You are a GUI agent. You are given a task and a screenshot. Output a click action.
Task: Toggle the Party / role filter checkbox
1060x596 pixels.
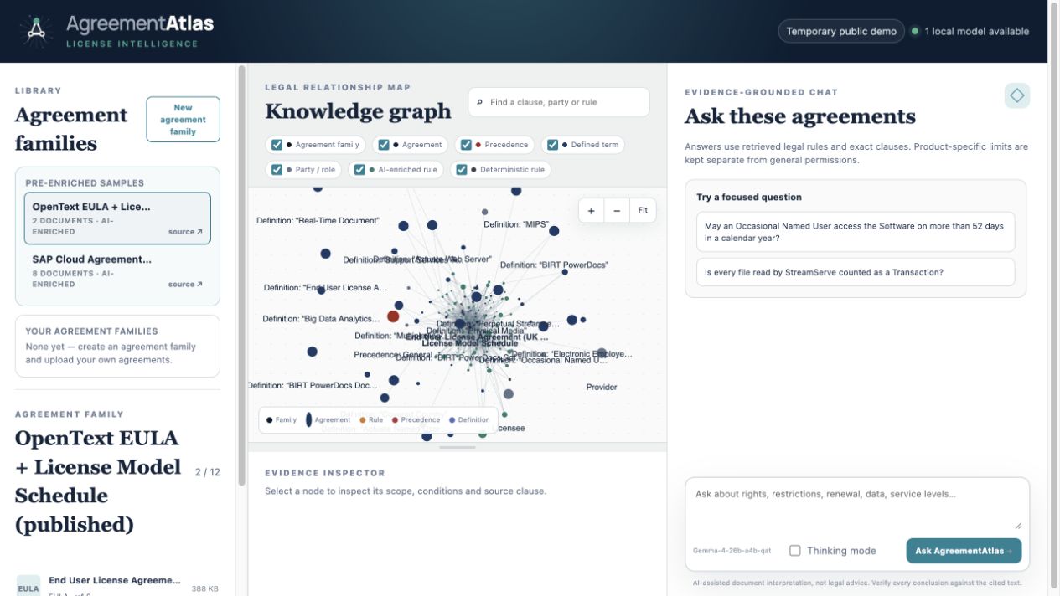277,169
